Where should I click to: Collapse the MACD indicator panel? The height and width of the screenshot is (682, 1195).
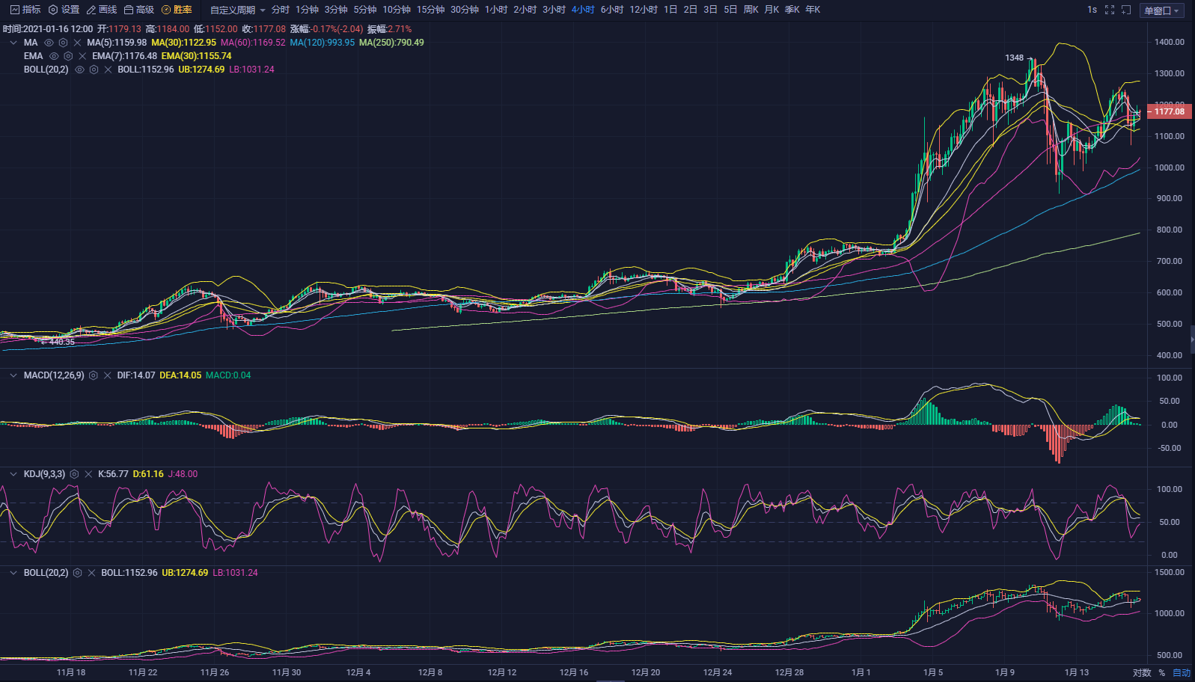[x=13, y=375]
